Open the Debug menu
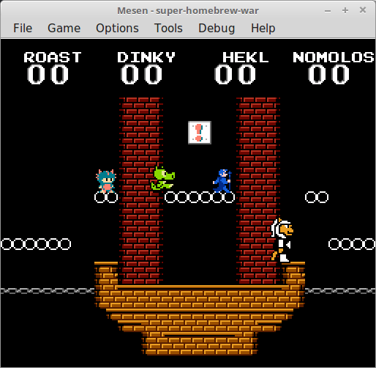Image resolution: width=376 pixels, height=368 pixels. 217,28
